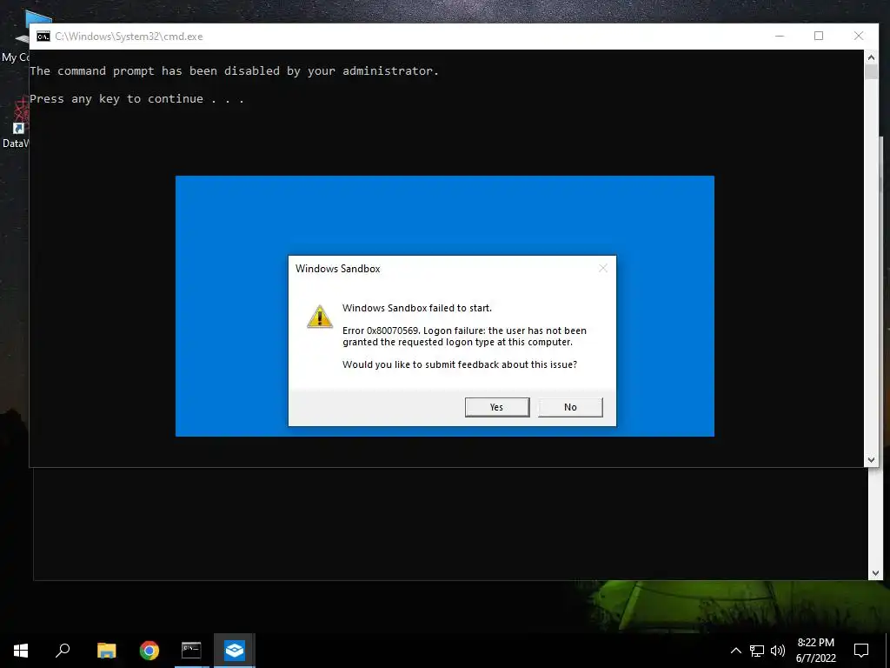Click 'Windows Sandbox failed to start.' text

(417, 308)
